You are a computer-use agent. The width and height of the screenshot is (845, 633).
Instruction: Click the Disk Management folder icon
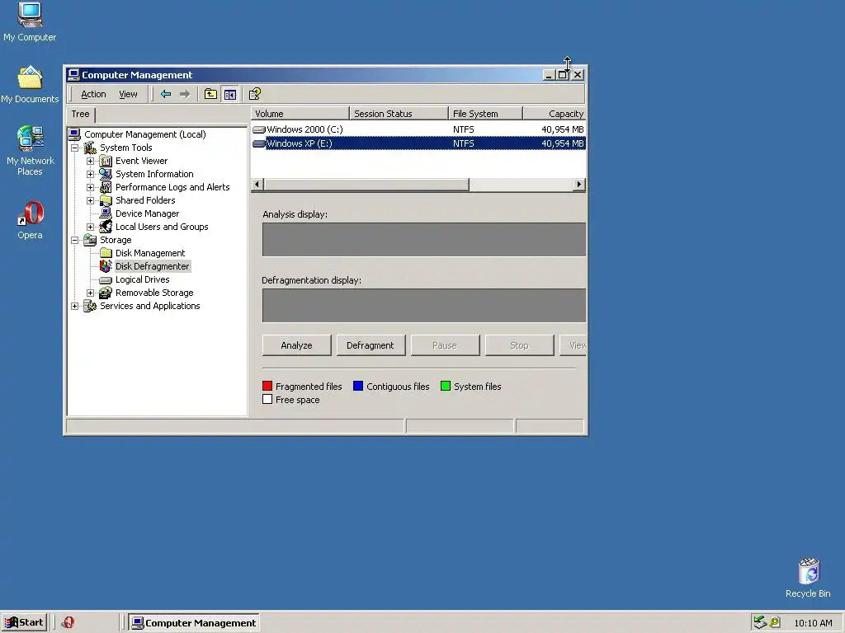106,253
